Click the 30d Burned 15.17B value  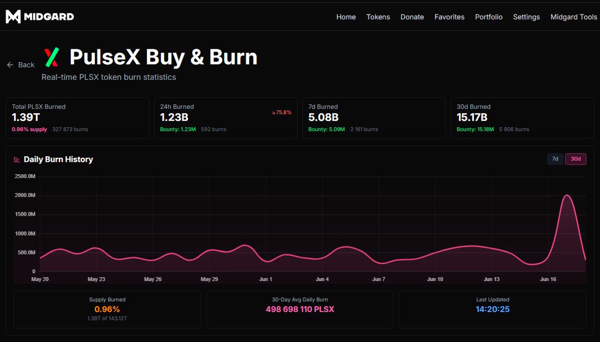tap(472, 117)
